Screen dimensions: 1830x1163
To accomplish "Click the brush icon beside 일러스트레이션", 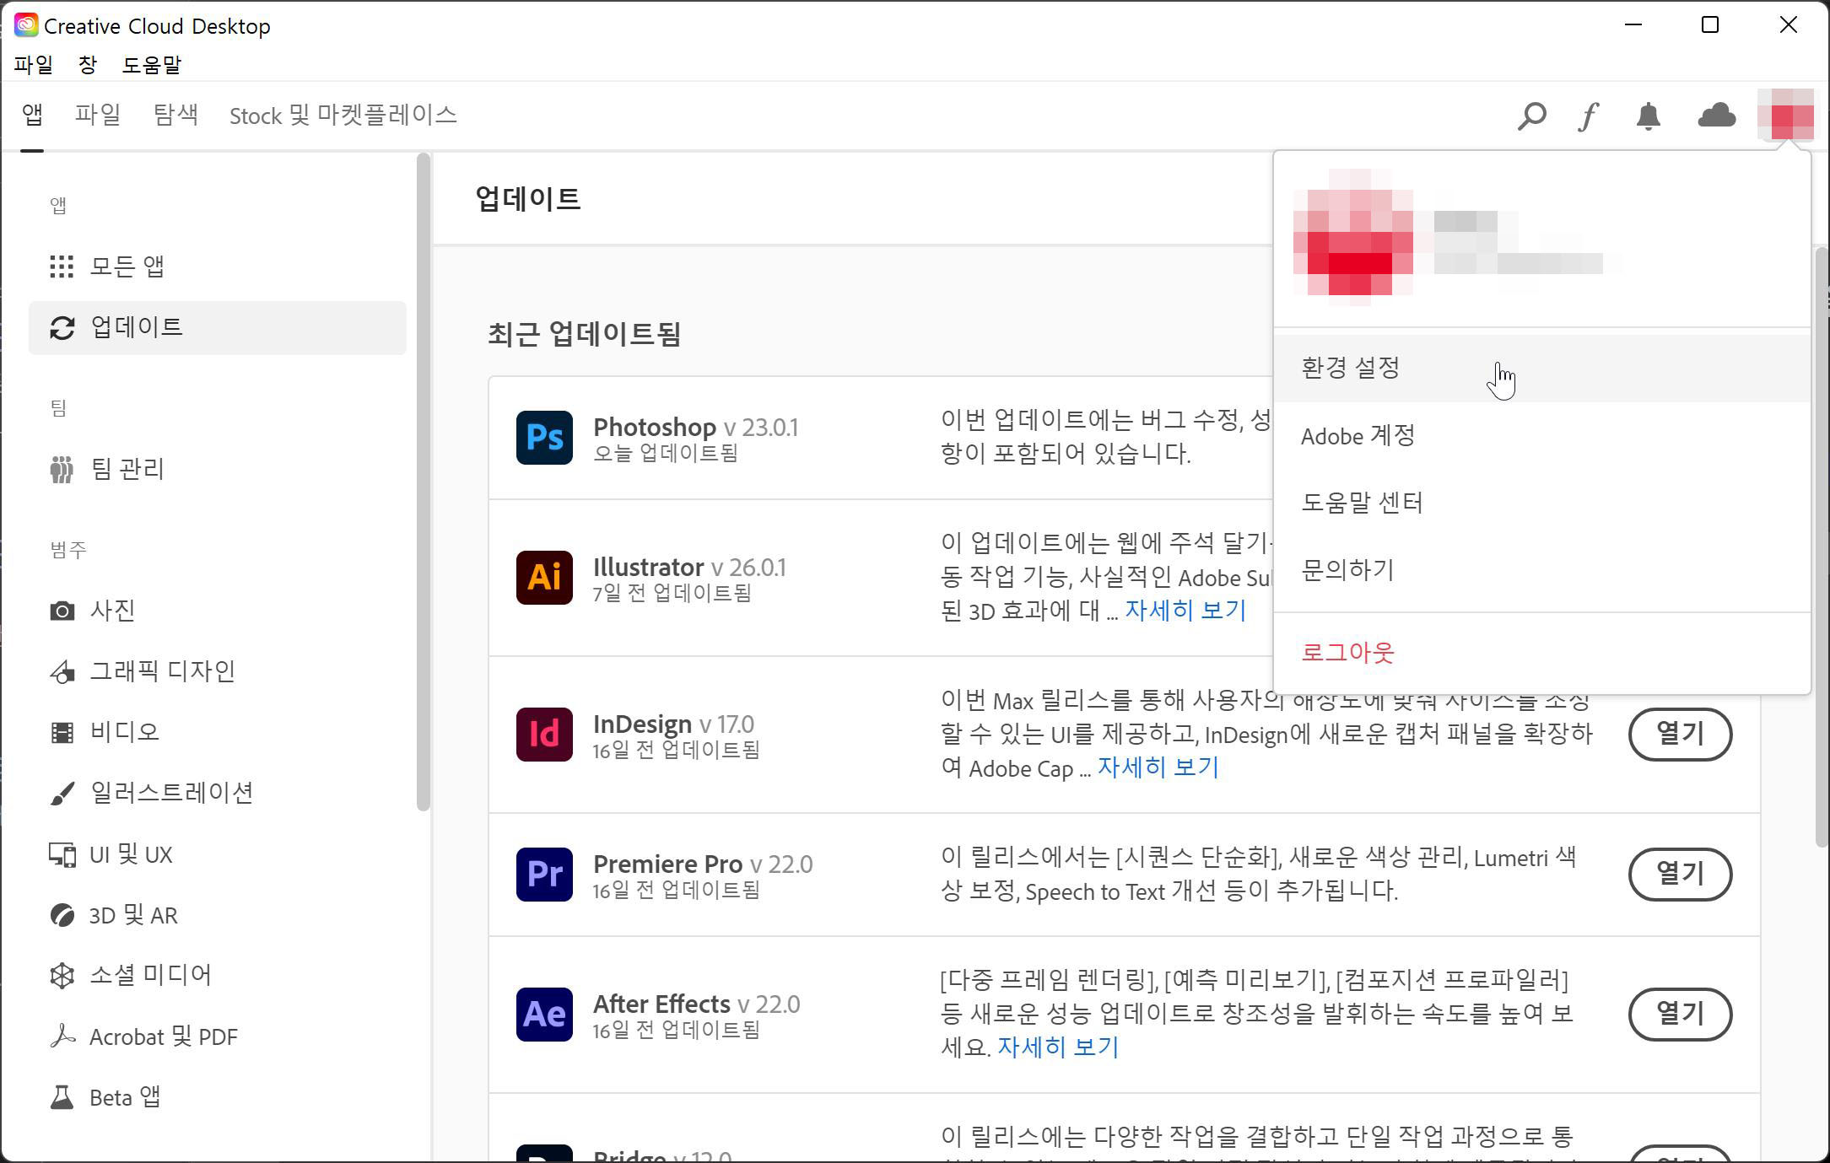I will pos(62,794).
